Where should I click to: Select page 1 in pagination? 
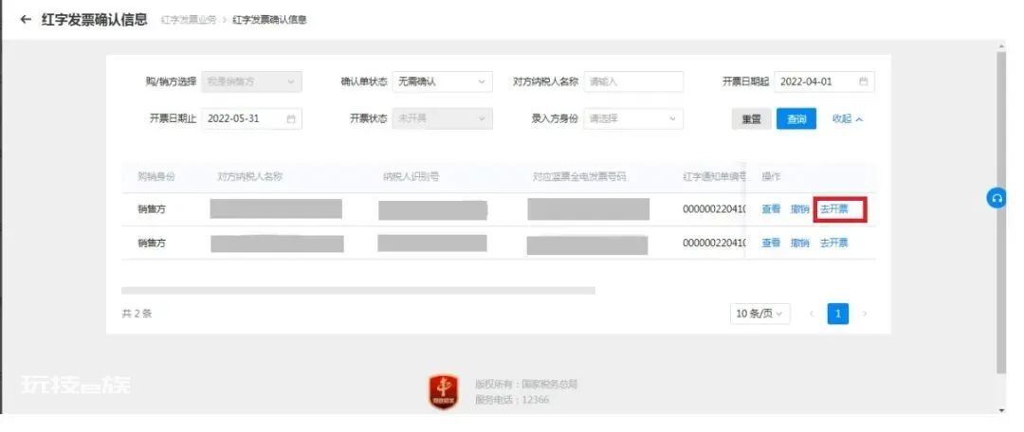tap(838, 314)
